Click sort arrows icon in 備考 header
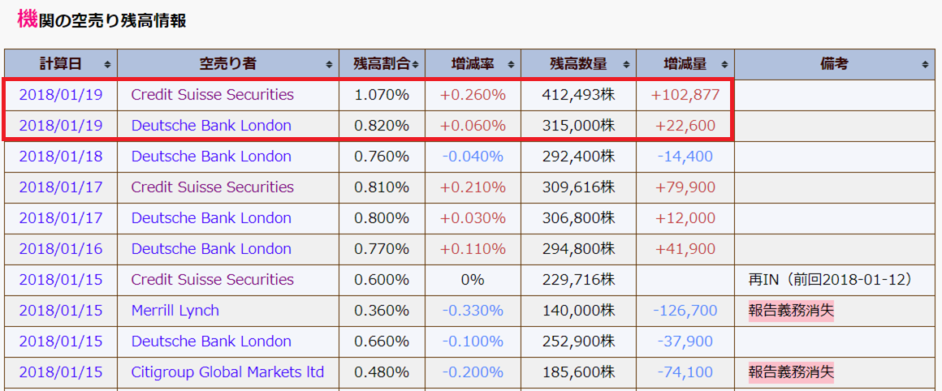 click(925, 64)
